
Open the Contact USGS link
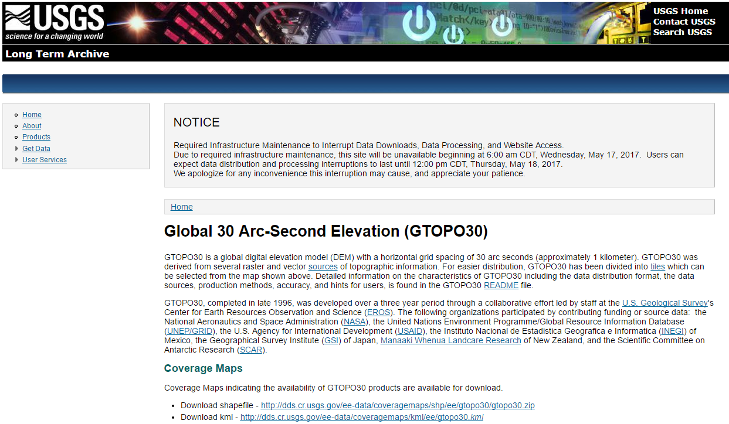tap(684, 22)
